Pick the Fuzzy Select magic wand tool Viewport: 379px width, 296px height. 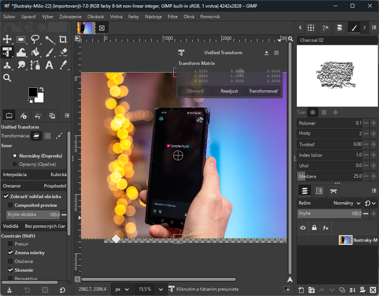[49, 39]
